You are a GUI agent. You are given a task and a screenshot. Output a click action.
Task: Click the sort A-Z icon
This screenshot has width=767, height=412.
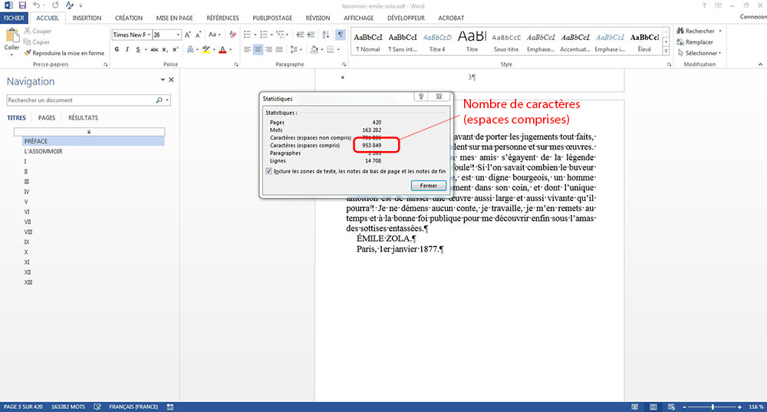[327, 35]
